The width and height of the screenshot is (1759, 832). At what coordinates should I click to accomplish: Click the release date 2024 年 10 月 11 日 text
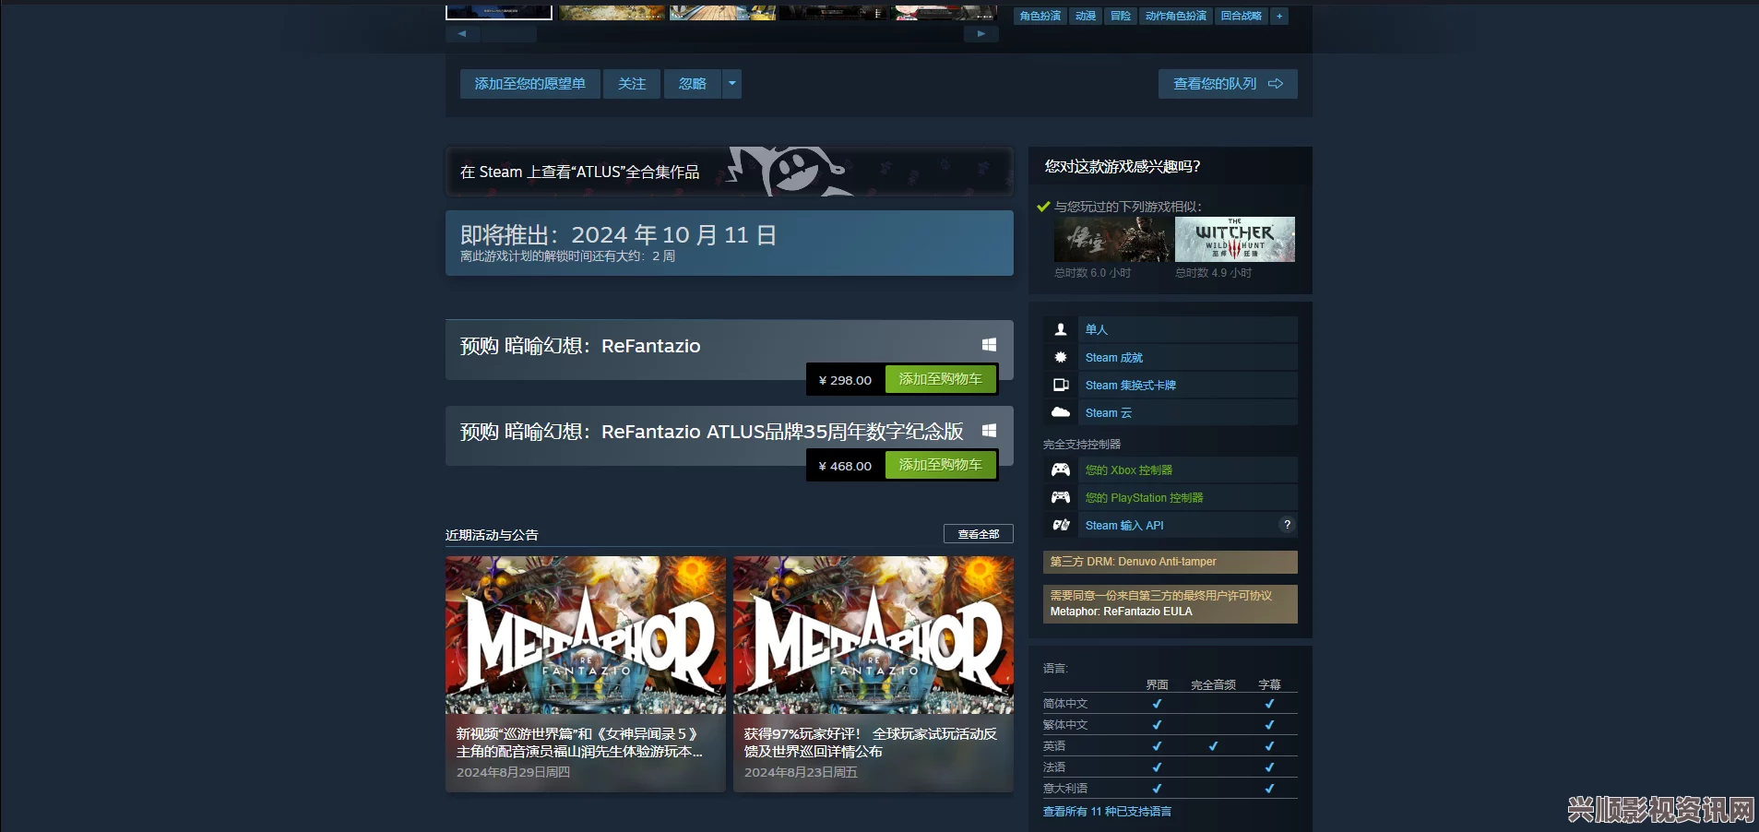click(x=673, y=235)
